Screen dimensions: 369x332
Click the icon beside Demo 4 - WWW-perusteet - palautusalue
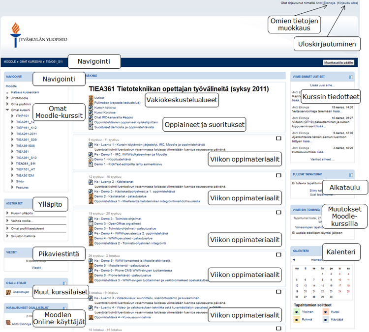click(x=91, y=238)
